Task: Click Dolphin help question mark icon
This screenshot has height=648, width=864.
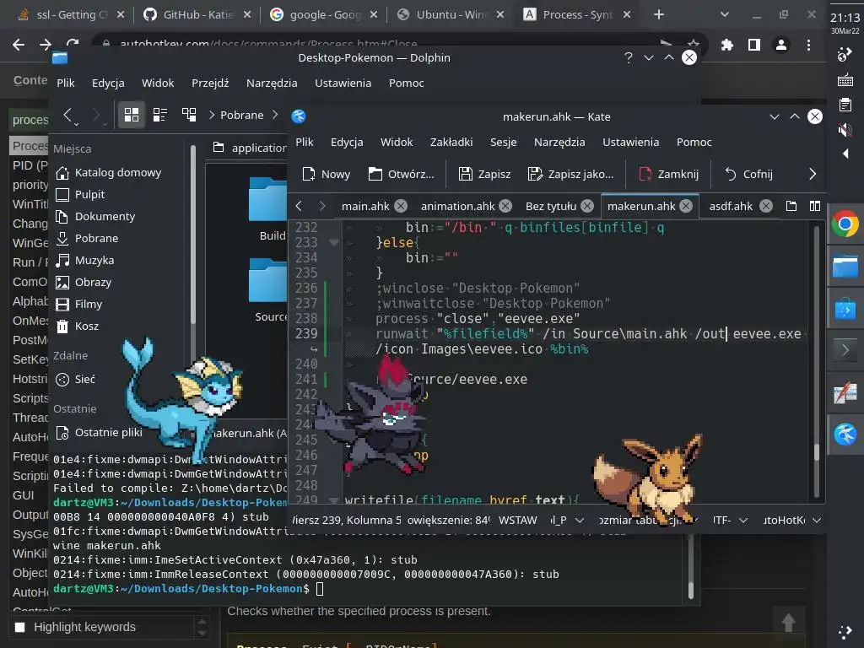Action: tap(628, 57)
